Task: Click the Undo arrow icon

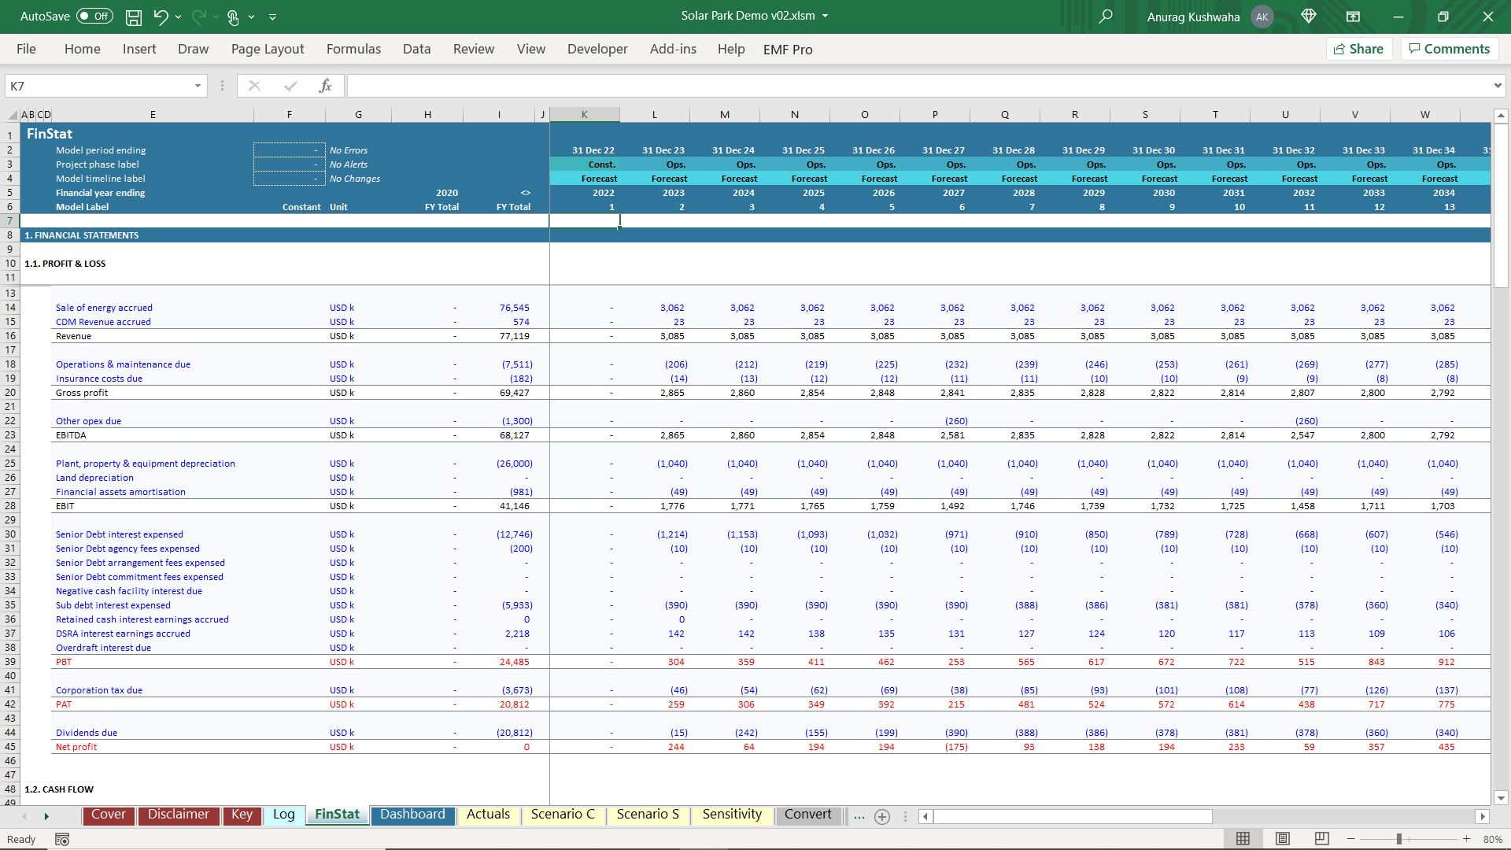Action: pyautogui.click(x=161, y=17)
